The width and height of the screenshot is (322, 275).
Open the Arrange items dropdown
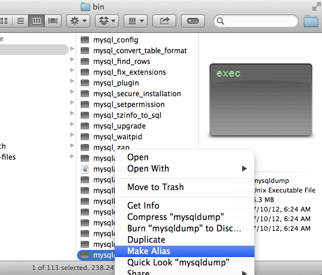[x=136, y=21]
